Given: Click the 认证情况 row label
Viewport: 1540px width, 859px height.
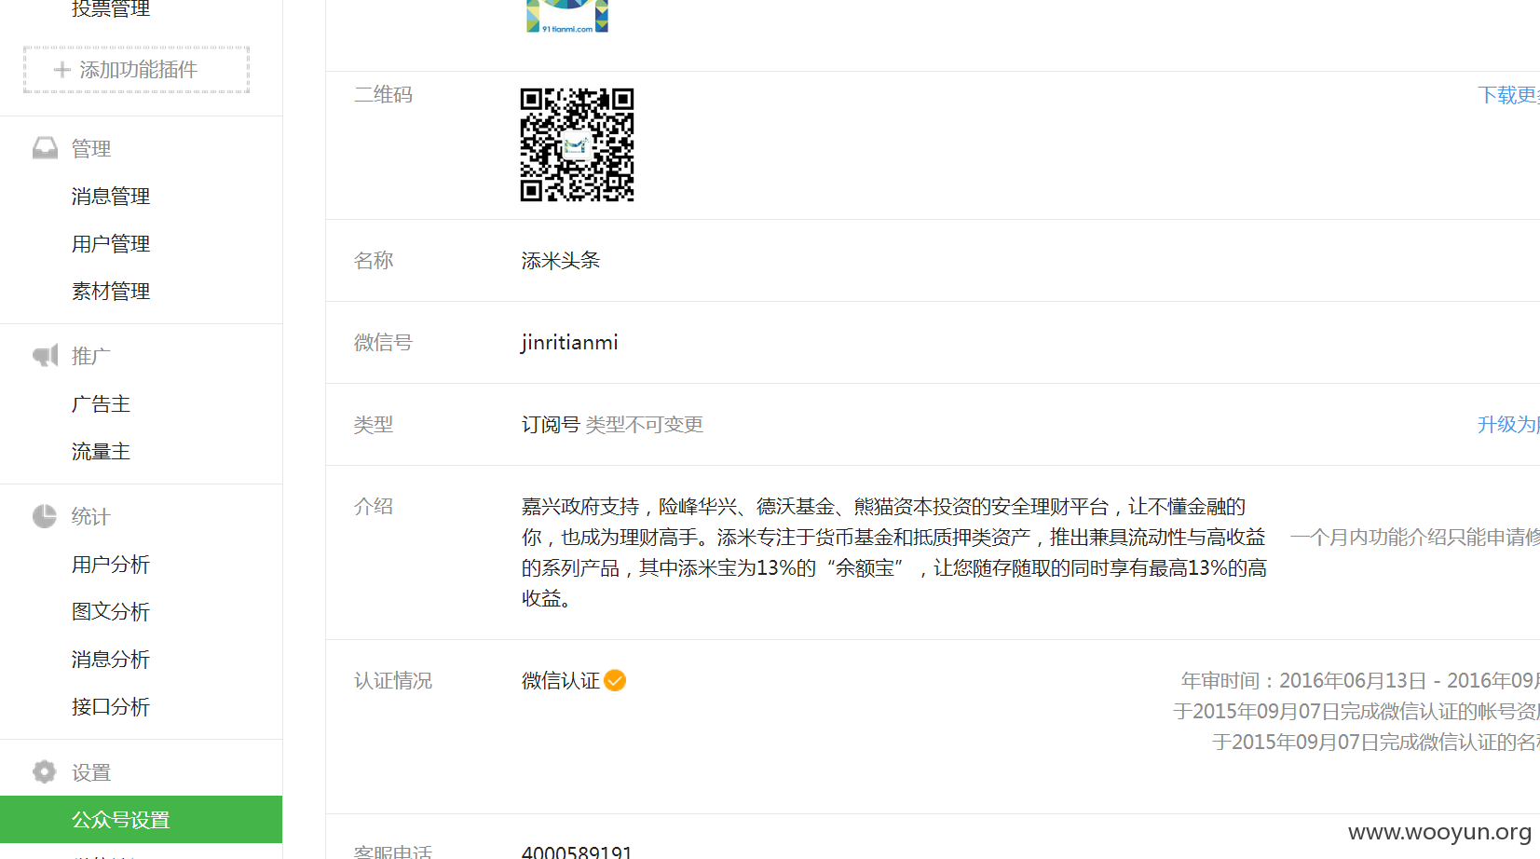Looking at the screenshot, I should [x=393, y=681].
